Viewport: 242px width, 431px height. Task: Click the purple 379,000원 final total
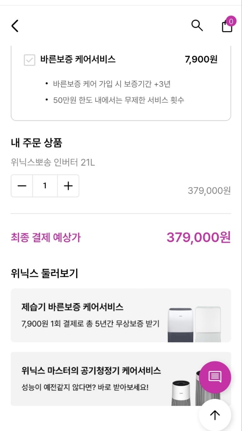click(x=198, y=238)
